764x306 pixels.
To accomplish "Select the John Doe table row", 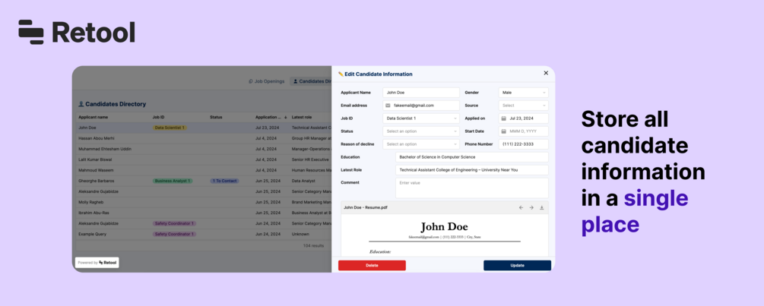I will 203,128.
